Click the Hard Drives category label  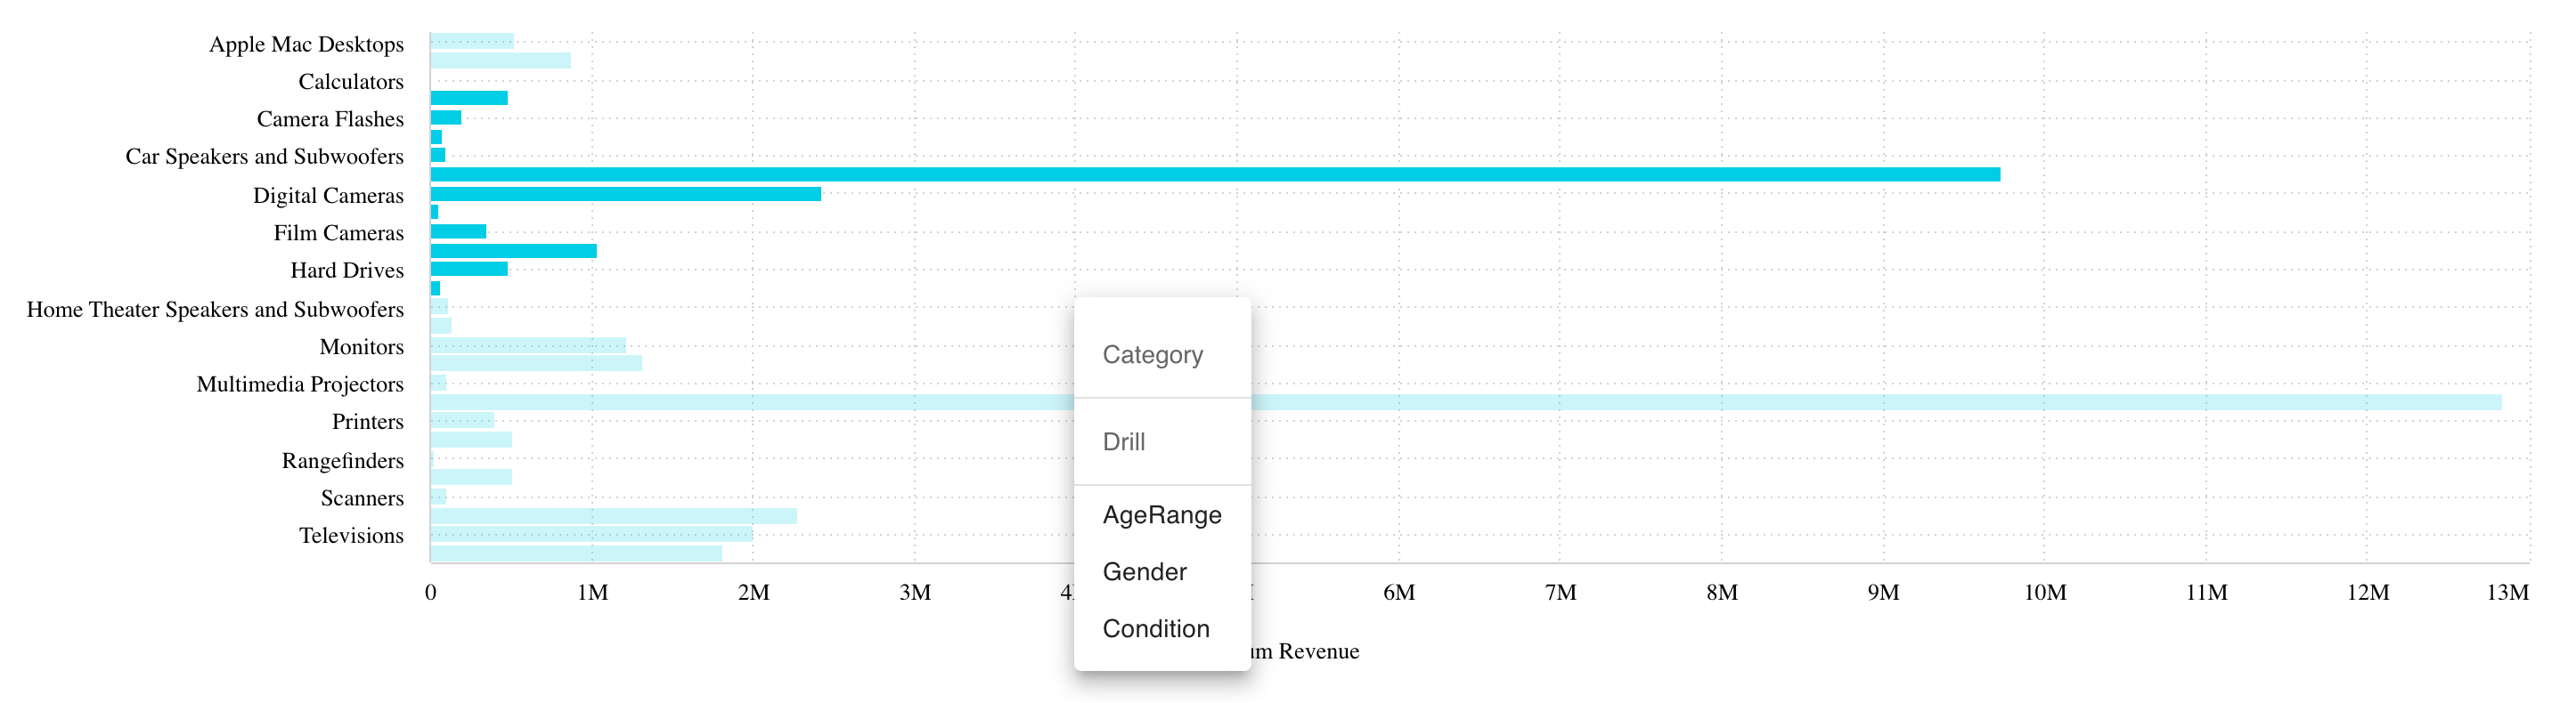coord(347,271)
